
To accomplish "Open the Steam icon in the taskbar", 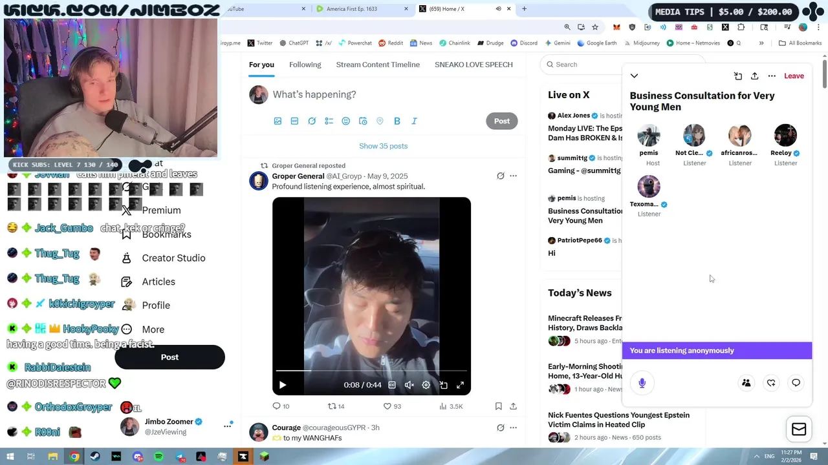I will pos(95,457).
